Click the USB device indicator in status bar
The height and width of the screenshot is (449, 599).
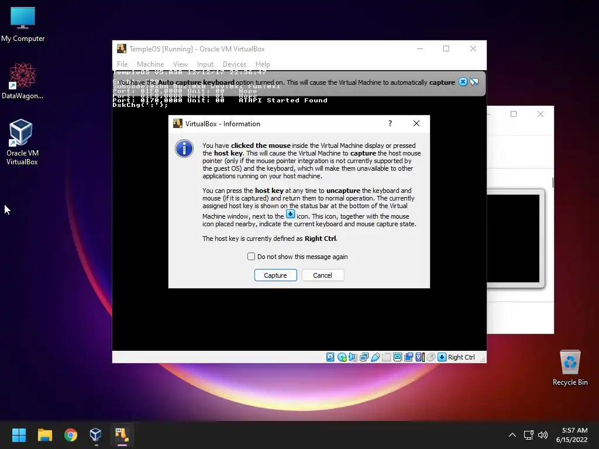(375, 357)
